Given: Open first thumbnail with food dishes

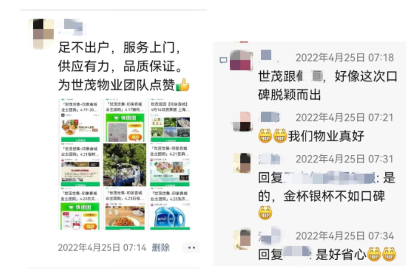Looking at the screenshot, I should (80, 120).
